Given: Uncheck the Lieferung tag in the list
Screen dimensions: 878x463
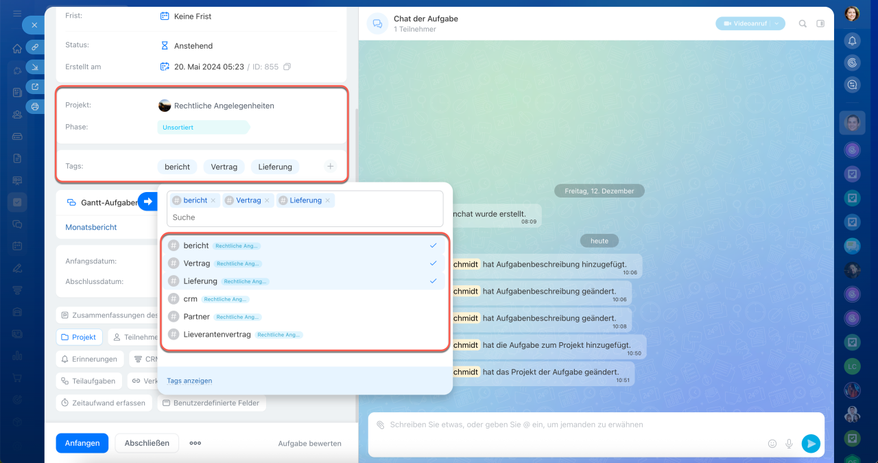Looking at the screenshot, I should pyautogui.click(x=304, y=281).
